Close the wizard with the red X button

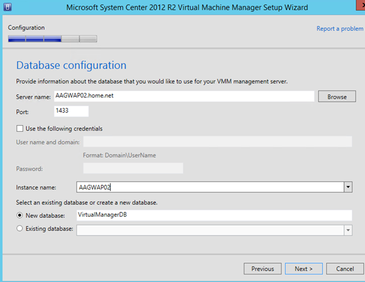coord(361,5)
